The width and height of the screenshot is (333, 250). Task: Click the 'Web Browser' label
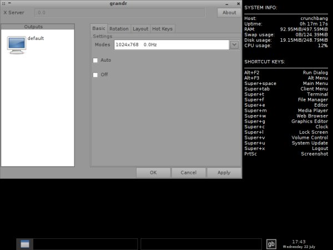click(312, 116)
